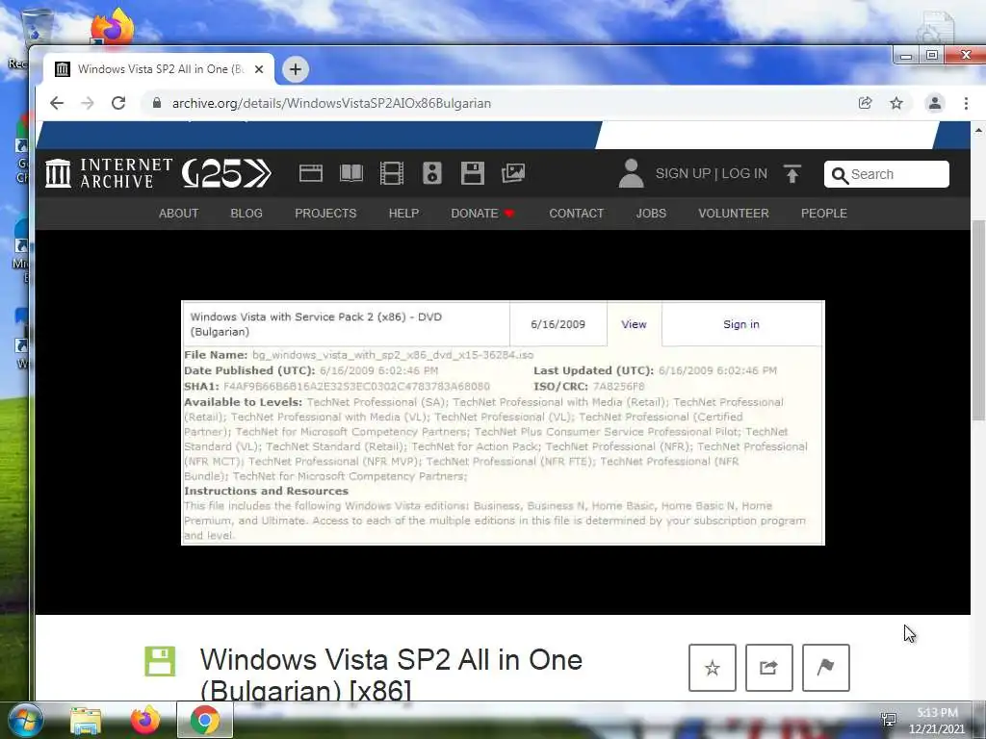Reload the archive.org page
The width and height of the screenshot is (986, 739).
point(118,103)
